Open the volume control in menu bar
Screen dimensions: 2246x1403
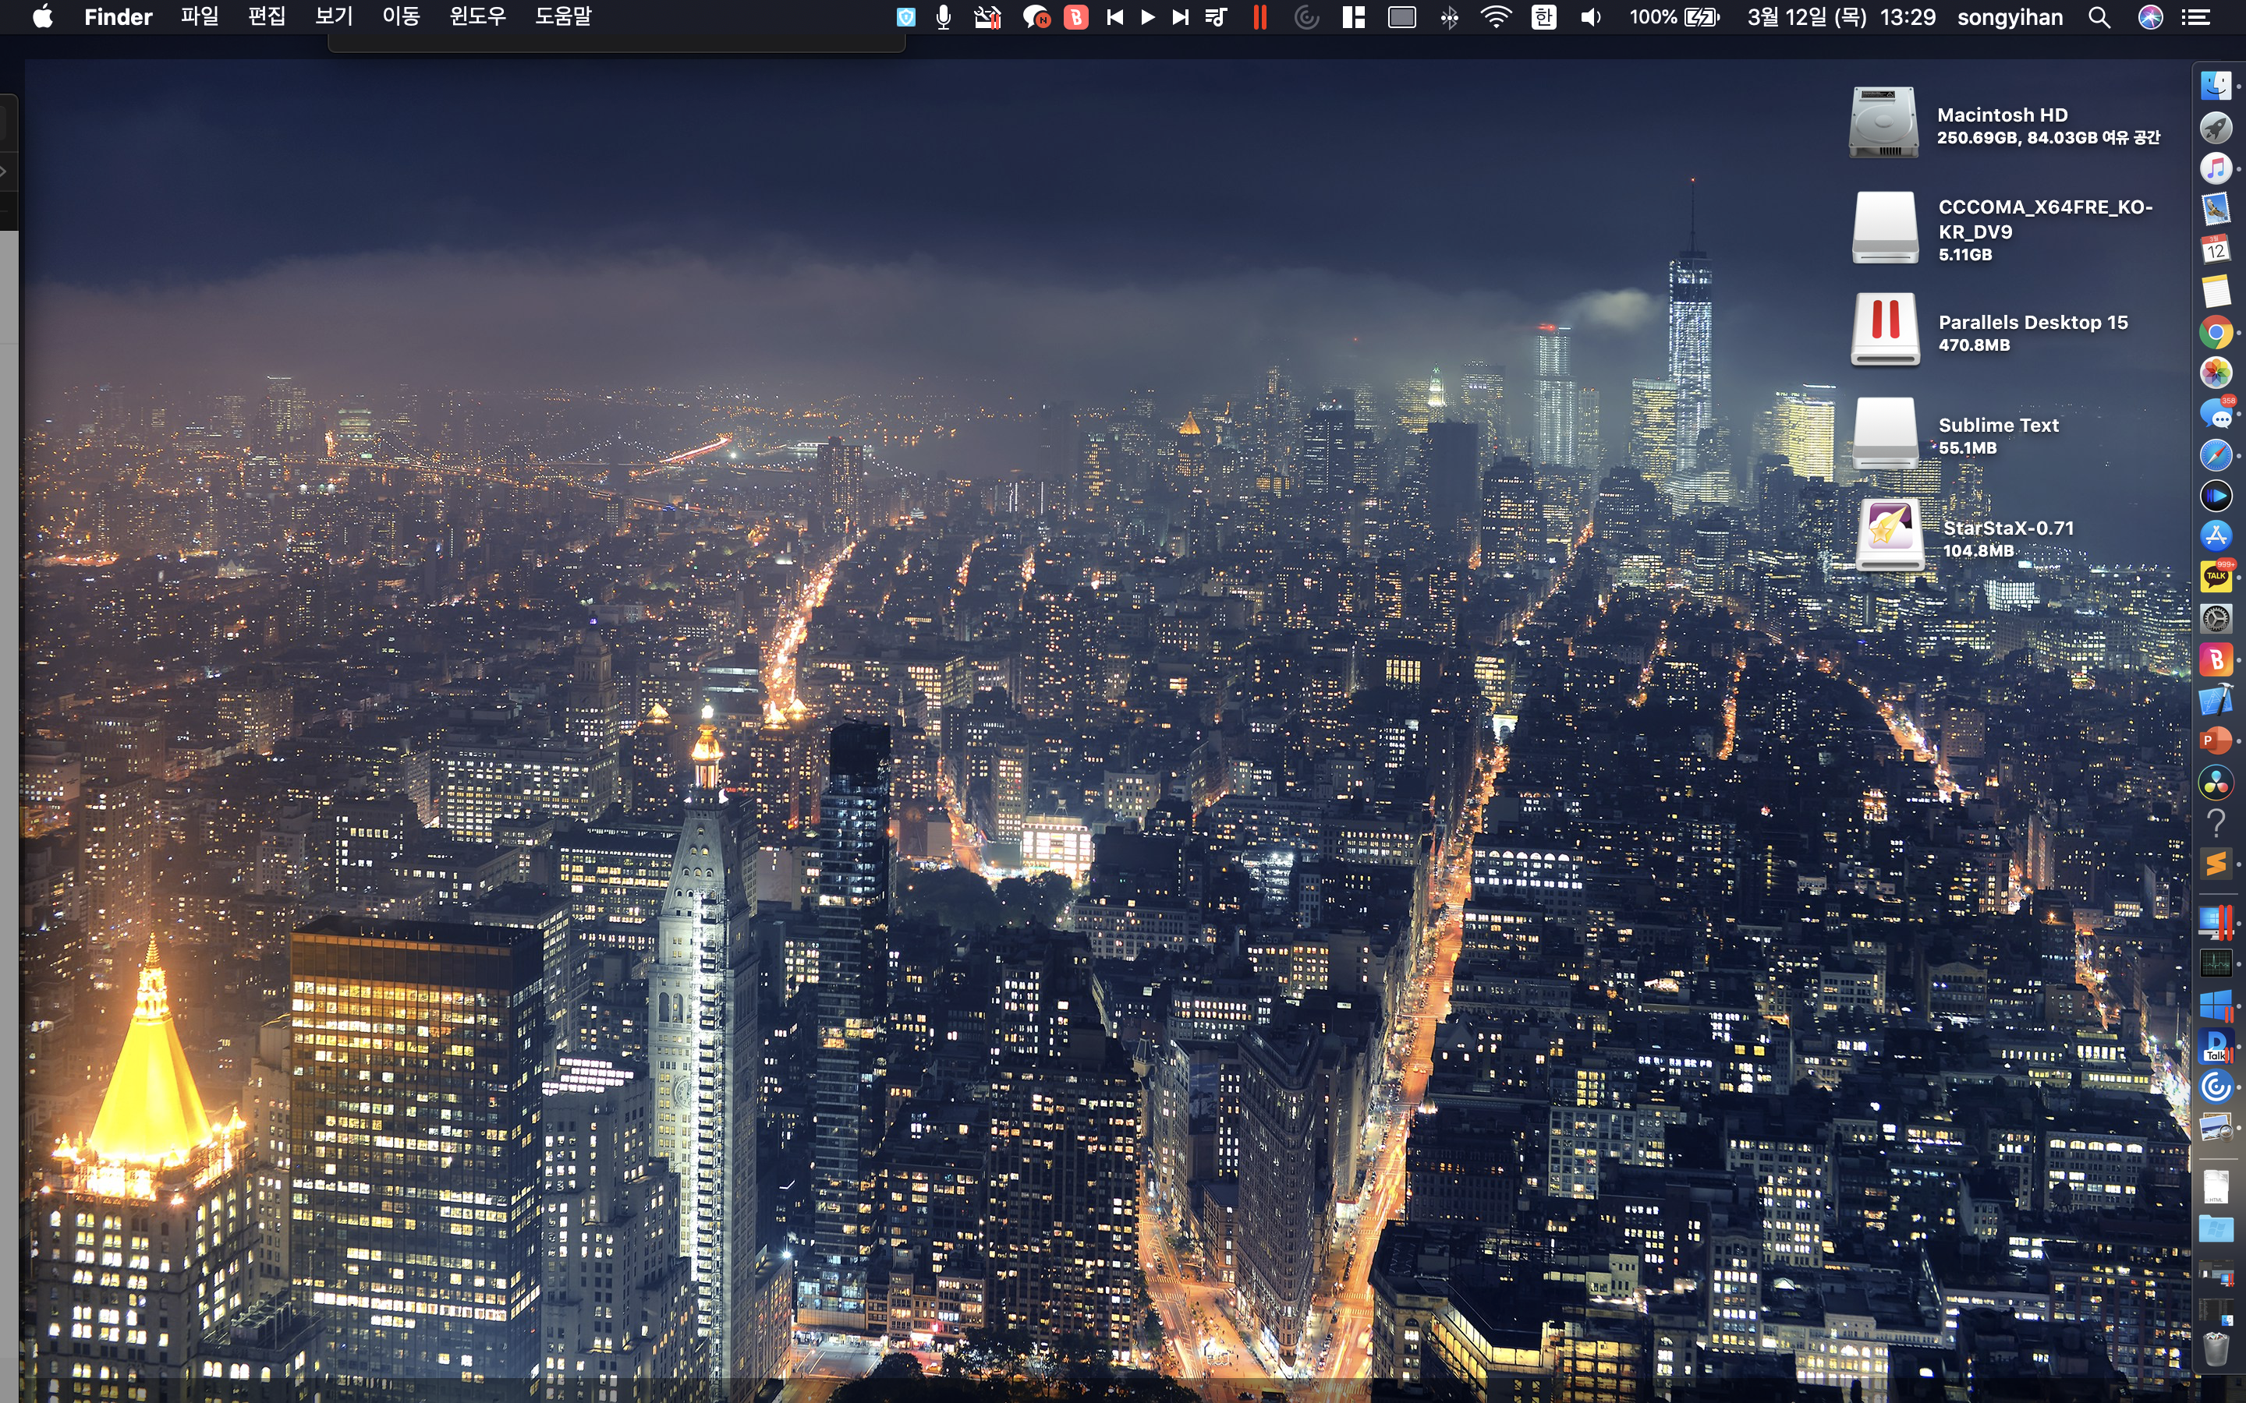(1590, 16)
